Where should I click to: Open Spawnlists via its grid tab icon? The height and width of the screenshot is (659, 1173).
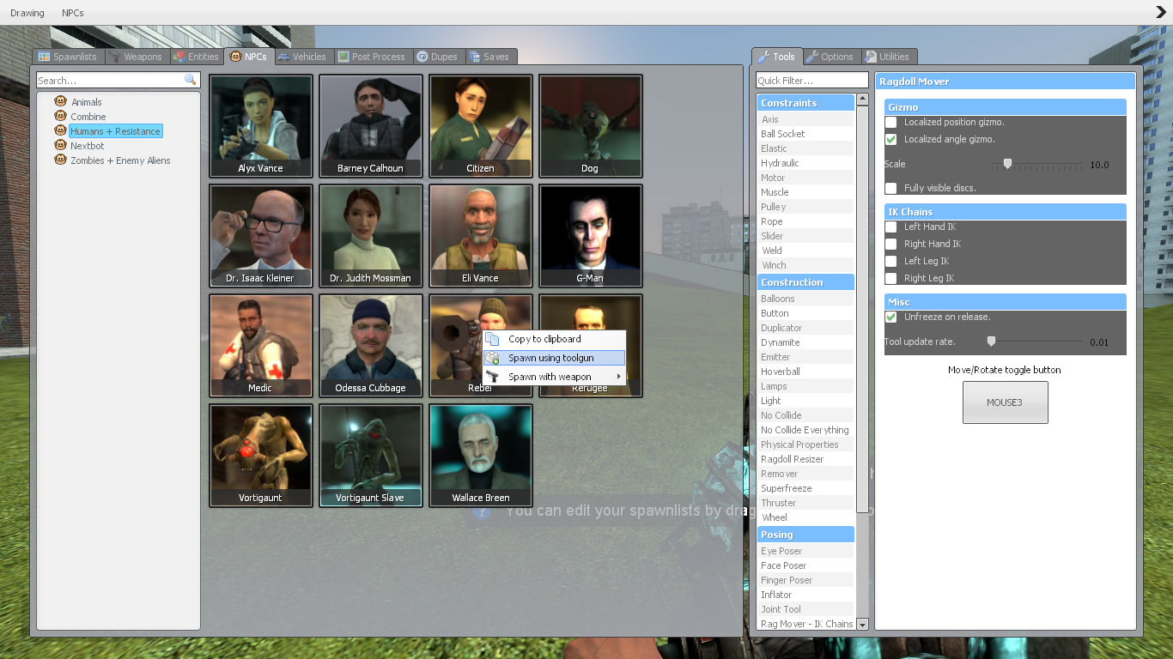(x=45, y=57)
